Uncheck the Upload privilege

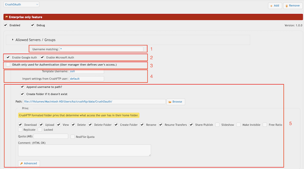[x=41, y=125]
